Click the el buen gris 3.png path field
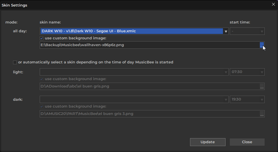This screenshot has width=278, height=152. [x=150, y=114]
